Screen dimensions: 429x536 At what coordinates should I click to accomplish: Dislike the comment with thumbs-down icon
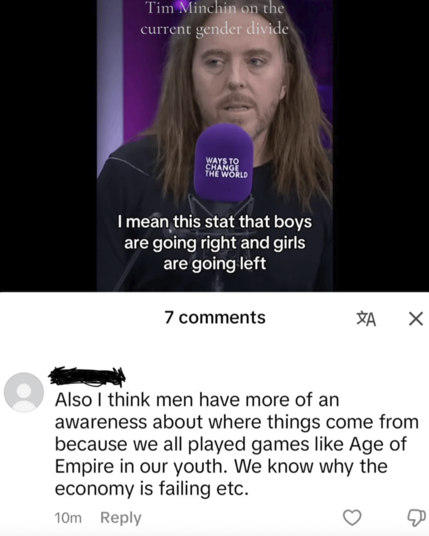coord(416,517)
